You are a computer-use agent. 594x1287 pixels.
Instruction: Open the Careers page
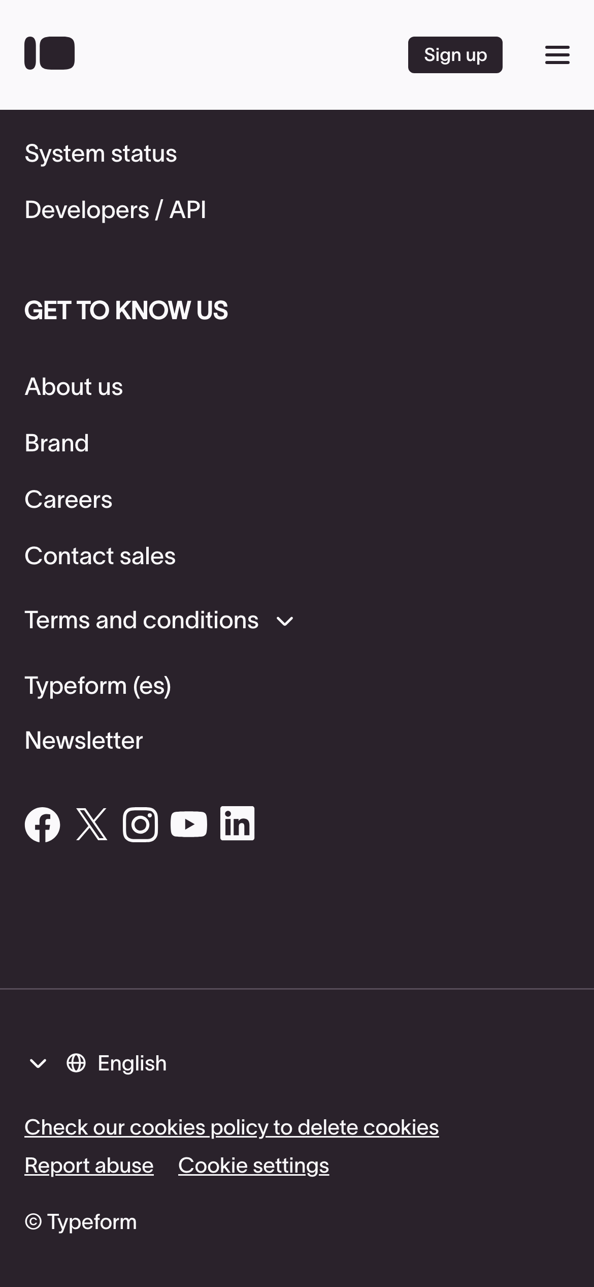[x=69, y=500]
